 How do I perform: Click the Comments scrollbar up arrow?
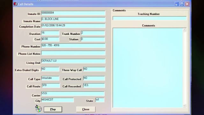coord(185,30)
